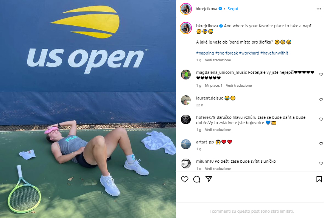The width and height of the screenshot is (327, 218).
Task: Like magdalena_unicorn_music's comment
Action: [321, 75]
